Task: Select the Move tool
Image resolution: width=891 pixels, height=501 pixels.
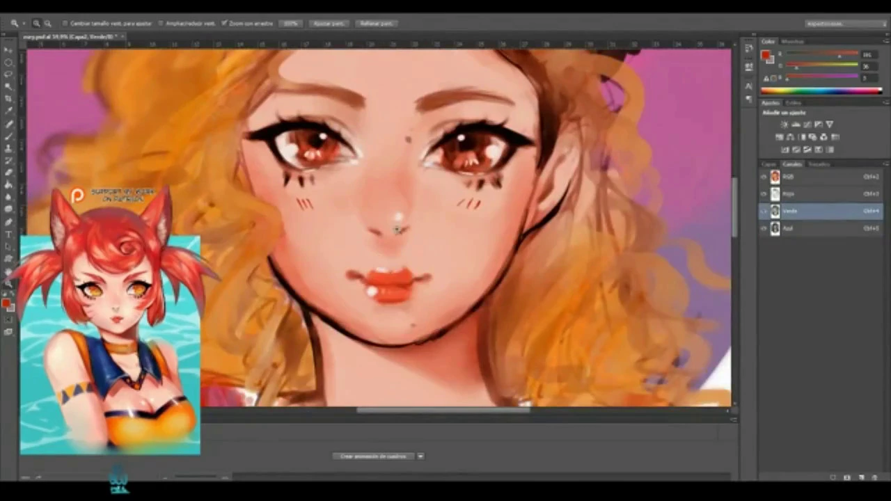Action: (8, 50)
